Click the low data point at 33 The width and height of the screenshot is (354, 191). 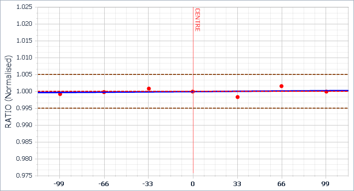coord(237,97)
